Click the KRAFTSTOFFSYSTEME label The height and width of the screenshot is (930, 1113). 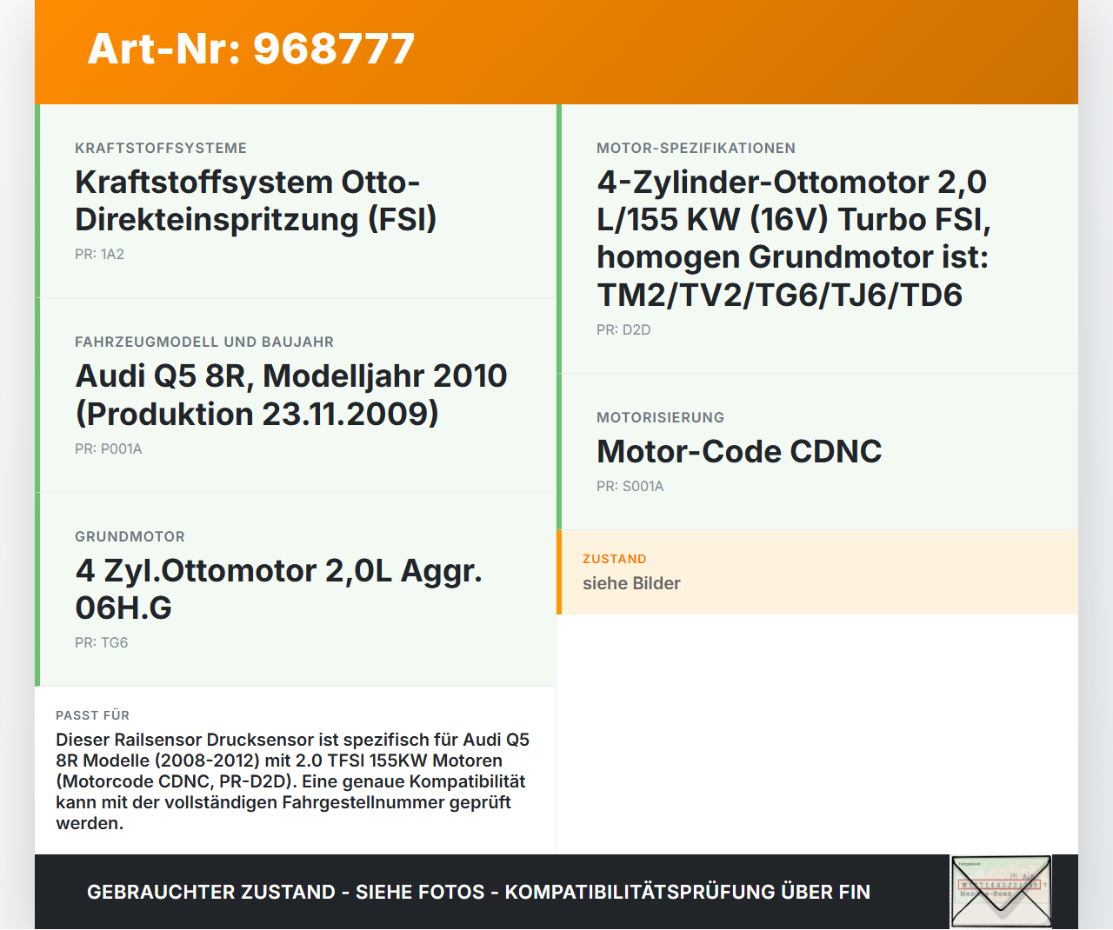click(x=161, y=148)
